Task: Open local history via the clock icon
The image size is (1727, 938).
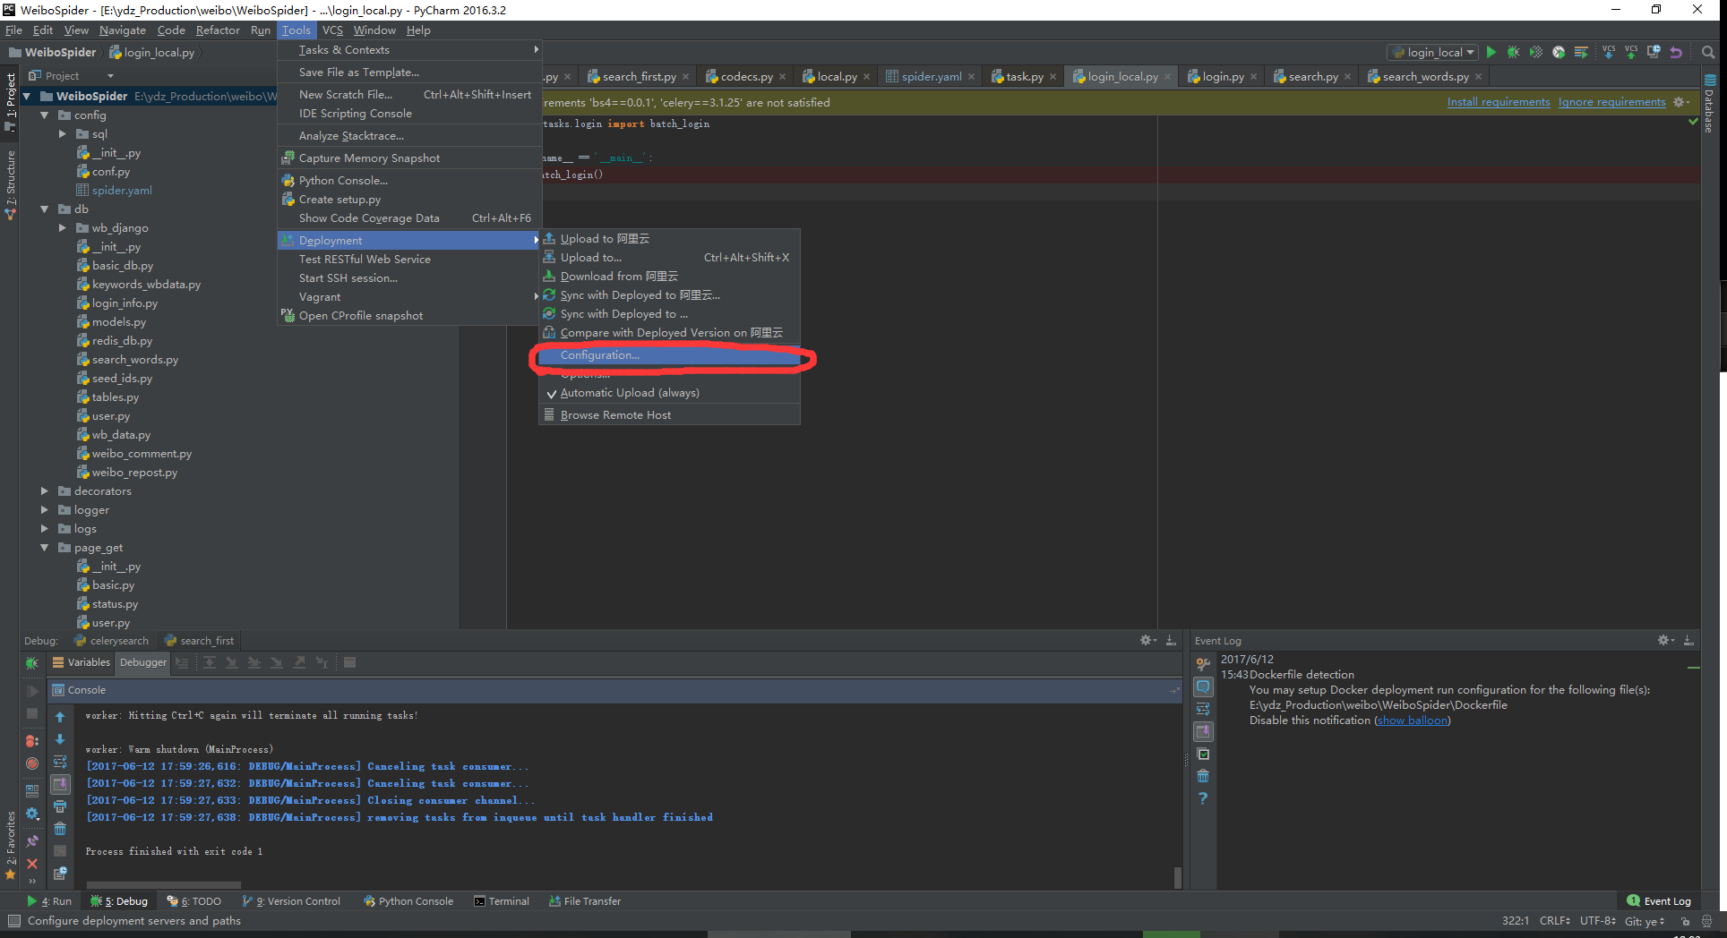Action: coord(1654,52)
